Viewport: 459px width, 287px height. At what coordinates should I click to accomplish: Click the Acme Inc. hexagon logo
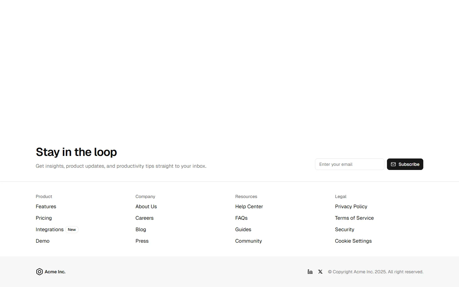click(x=39, y=272)
